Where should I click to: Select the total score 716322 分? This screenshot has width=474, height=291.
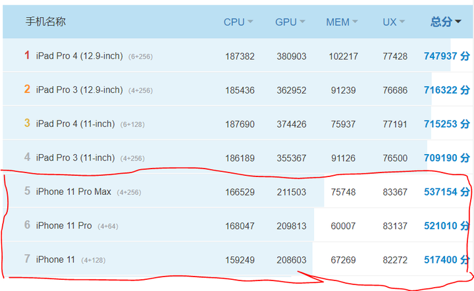447,90
